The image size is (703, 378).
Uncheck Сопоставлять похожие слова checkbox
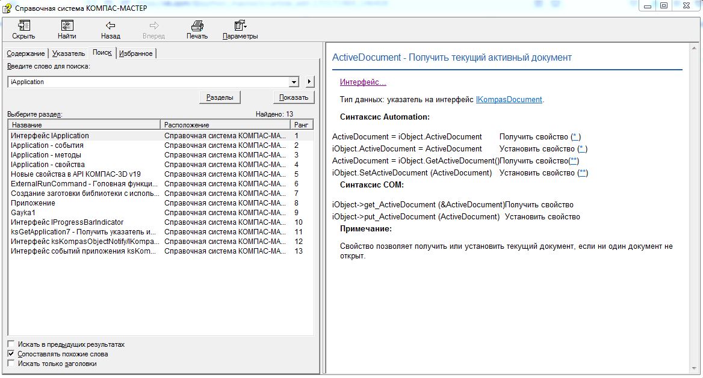11,354
